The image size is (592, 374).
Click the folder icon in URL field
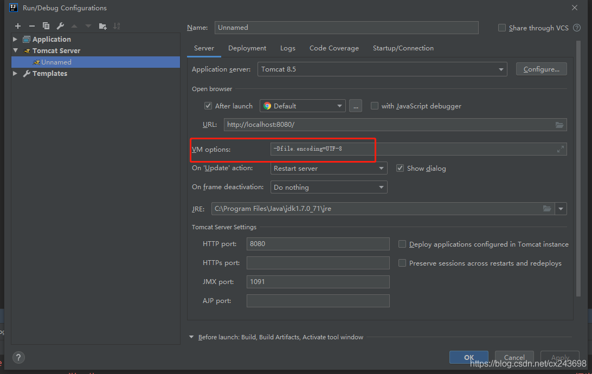click(x=559, y=125)
